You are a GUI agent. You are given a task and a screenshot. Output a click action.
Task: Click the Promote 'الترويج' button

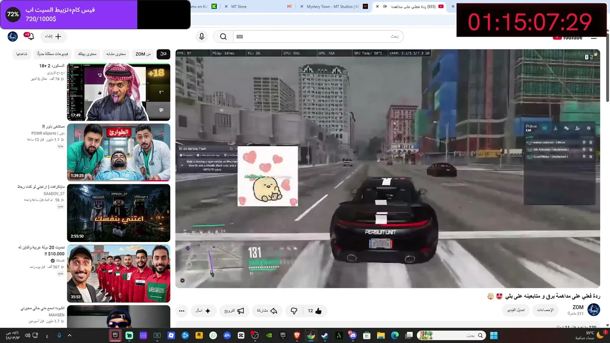234,311
